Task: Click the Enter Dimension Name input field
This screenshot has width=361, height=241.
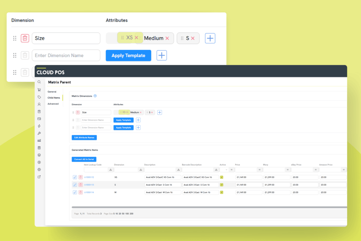Action: [96, 120]
